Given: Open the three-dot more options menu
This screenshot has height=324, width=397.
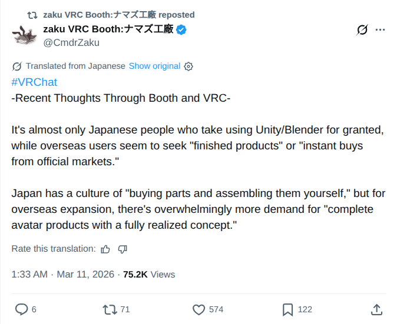Looking at the screenshot, I should [x=380, y=30].
